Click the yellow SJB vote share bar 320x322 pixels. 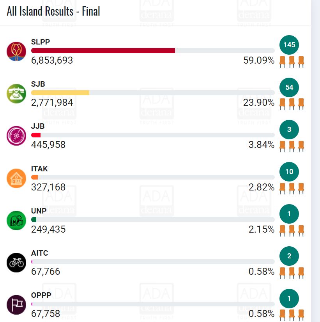point(60,93)
